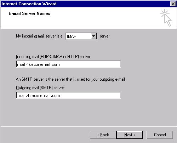177x143 pixels.
Task: Click the Incoming mail server input field
Action: [68, 64]
